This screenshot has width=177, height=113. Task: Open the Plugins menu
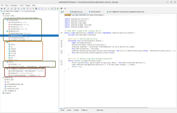pos(28,5)
